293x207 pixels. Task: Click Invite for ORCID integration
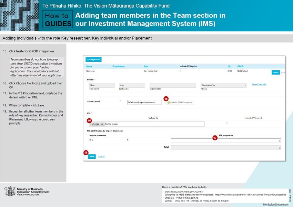pyautogui.click(x=180, y=102)
